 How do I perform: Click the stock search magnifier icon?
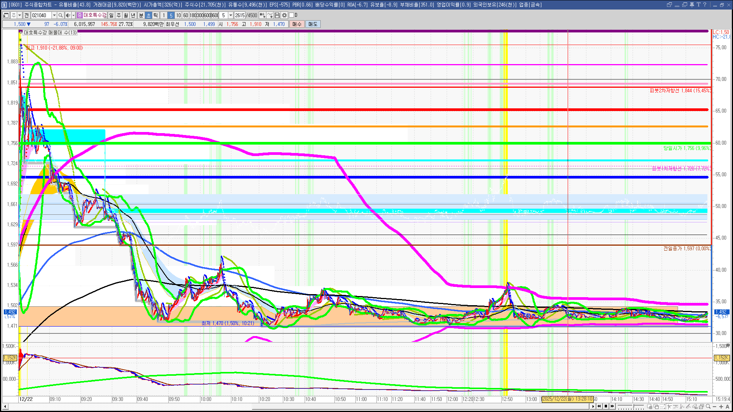61,15
